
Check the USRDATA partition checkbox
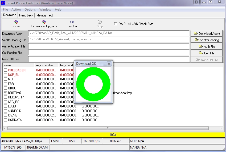[6, 120]
